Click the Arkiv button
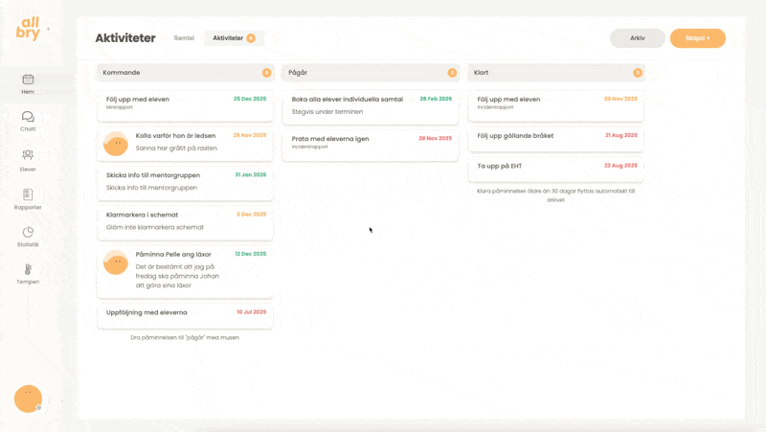Screen dimensions: 766x432 637,38
